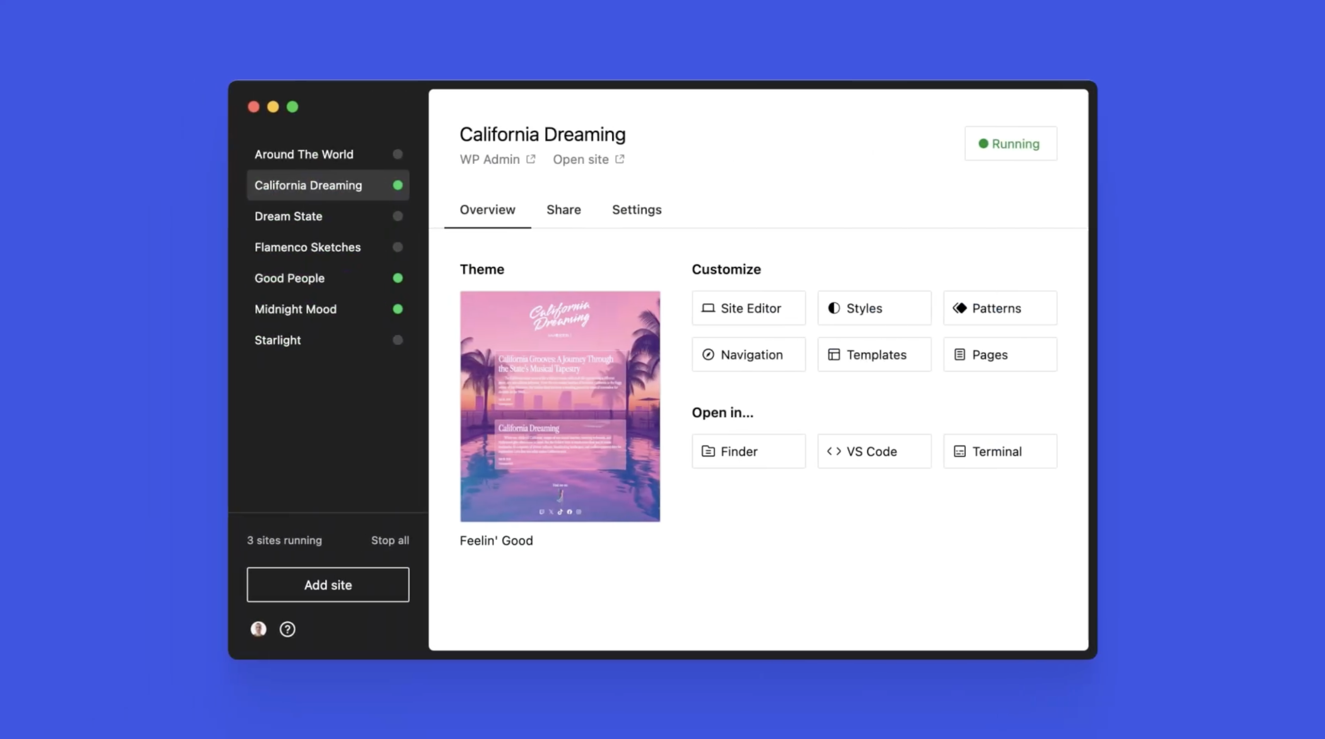Open the Pages editor
This screenshot has width=1325, height=739.
999,354
